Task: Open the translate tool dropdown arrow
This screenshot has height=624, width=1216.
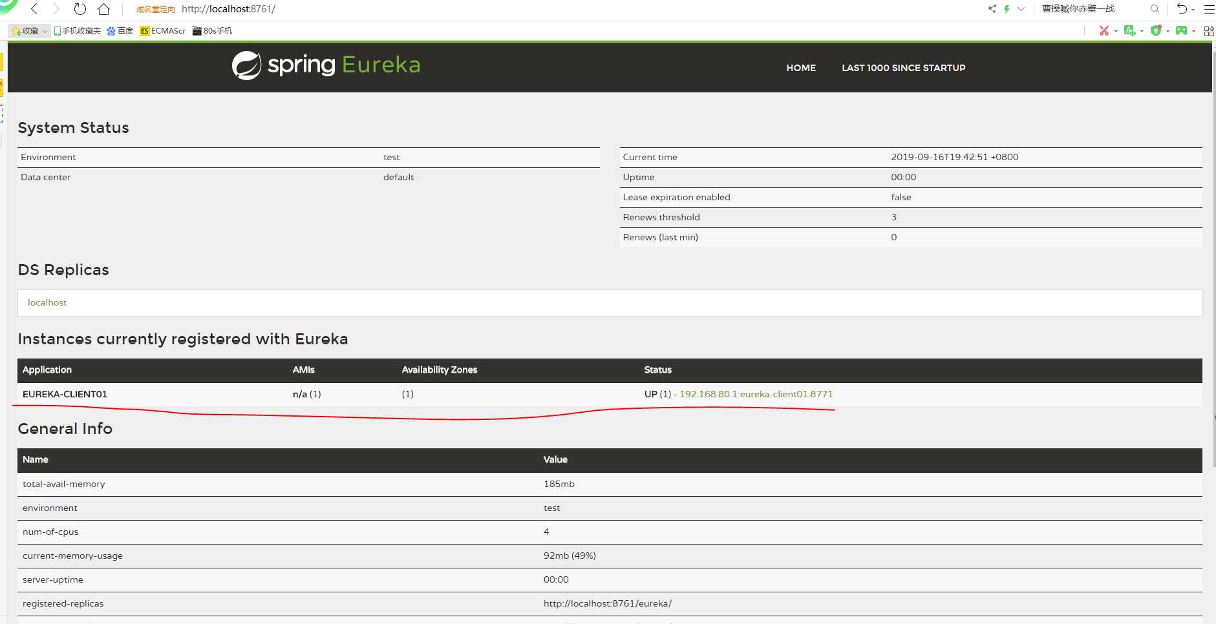Action: tap(1142, 31)
